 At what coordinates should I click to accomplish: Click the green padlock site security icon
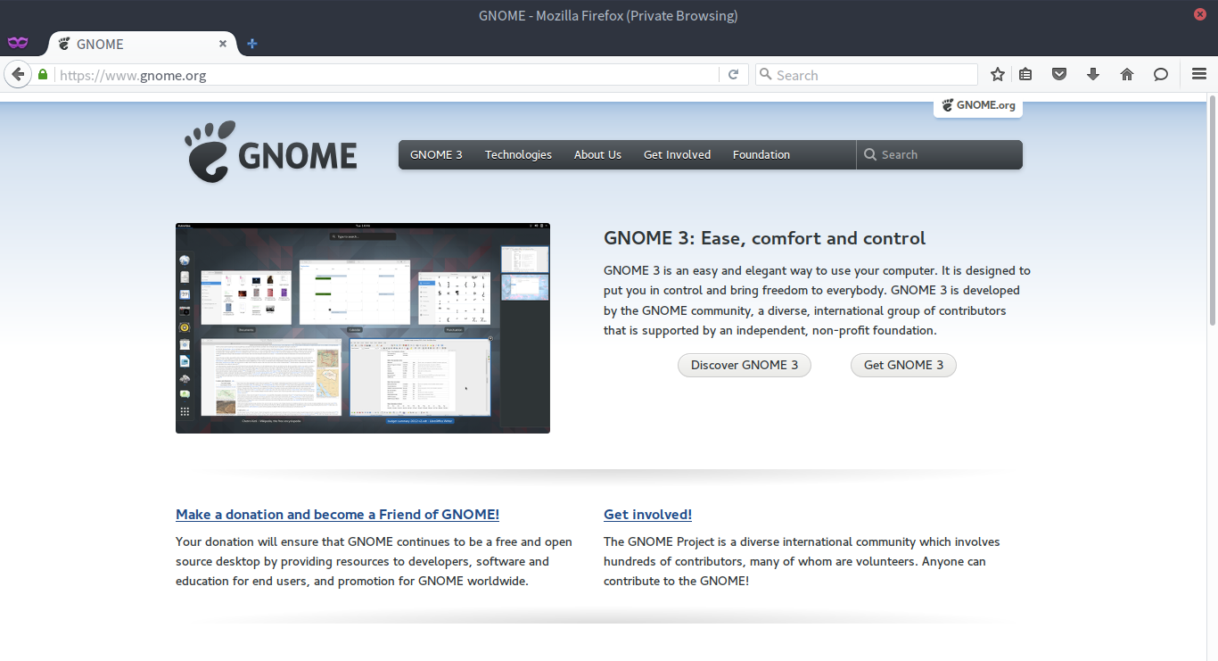click(42, 75)
